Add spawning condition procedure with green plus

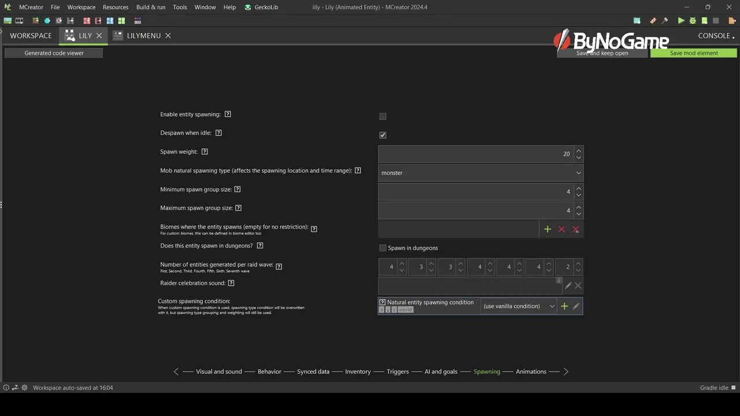[x=565, y=306]
